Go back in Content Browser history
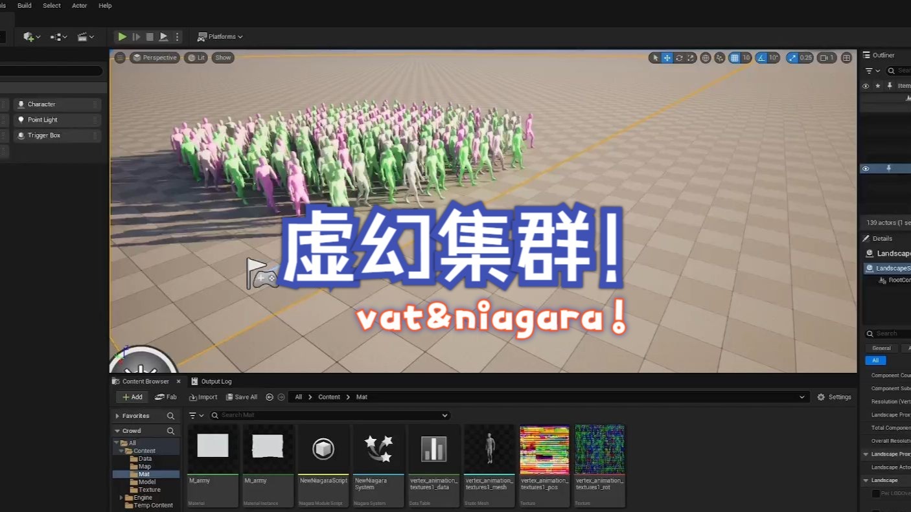The width and height of the screenshot is (911, 512). click(x=270, y=397)
